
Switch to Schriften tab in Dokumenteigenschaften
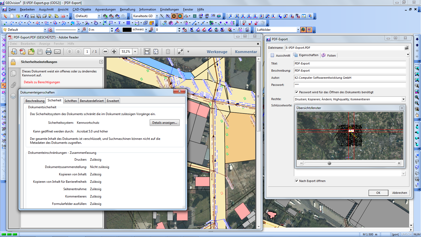pos(71,101)
